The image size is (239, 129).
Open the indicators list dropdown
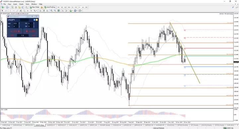point(71,11)
